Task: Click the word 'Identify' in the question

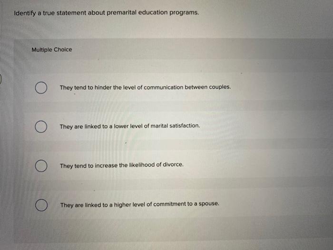Action: [25, 13]
